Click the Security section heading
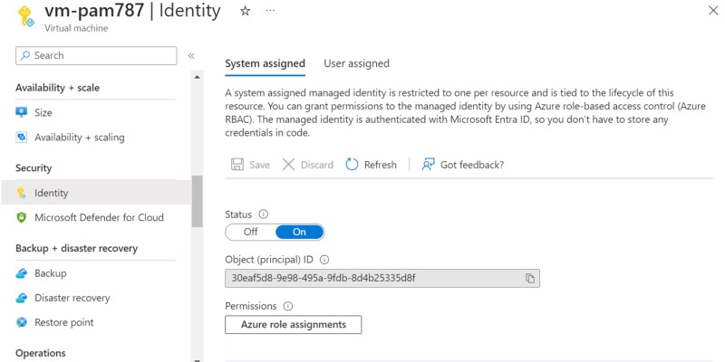Viewport: 725px width, 362px height. (x=34, y=167)
